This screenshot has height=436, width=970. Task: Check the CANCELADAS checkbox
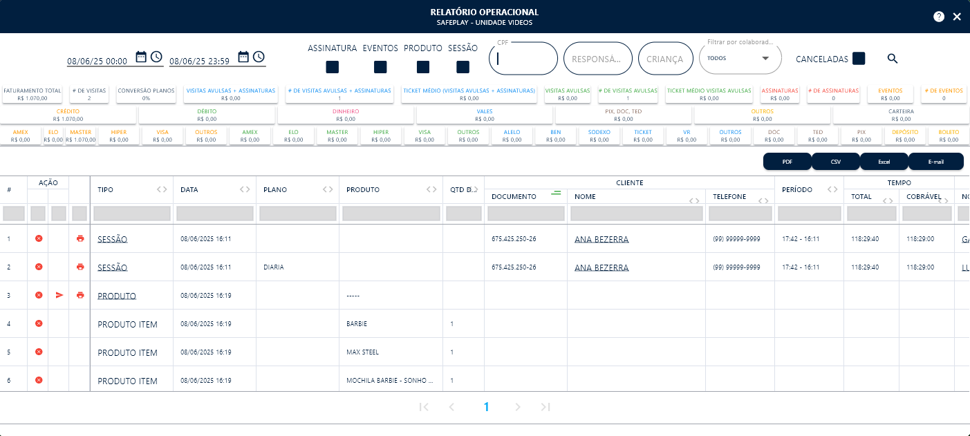click(x=859, y=59)
